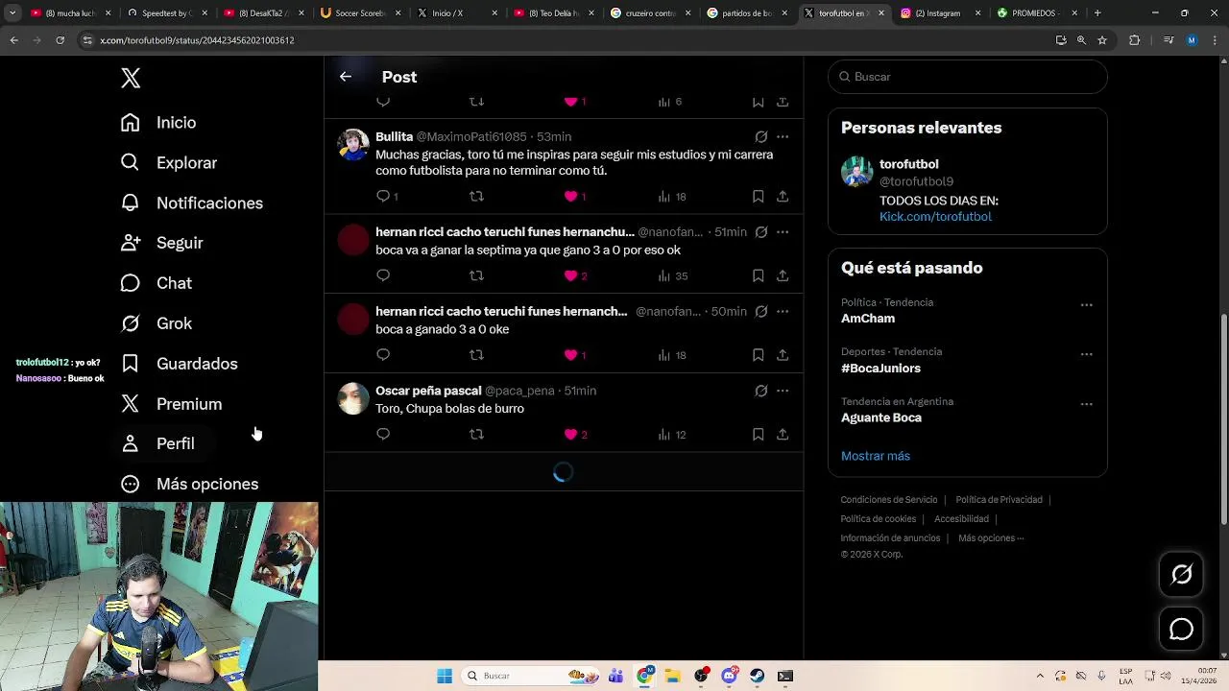The height and width of the screenshot is (691, 1229).
Task: Focus the Buscar search box on X
Action: (968, 77)
